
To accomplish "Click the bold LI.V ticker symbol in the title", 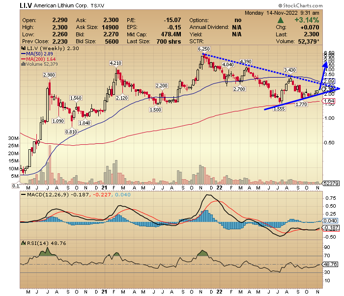I will [x=26, y=5].
